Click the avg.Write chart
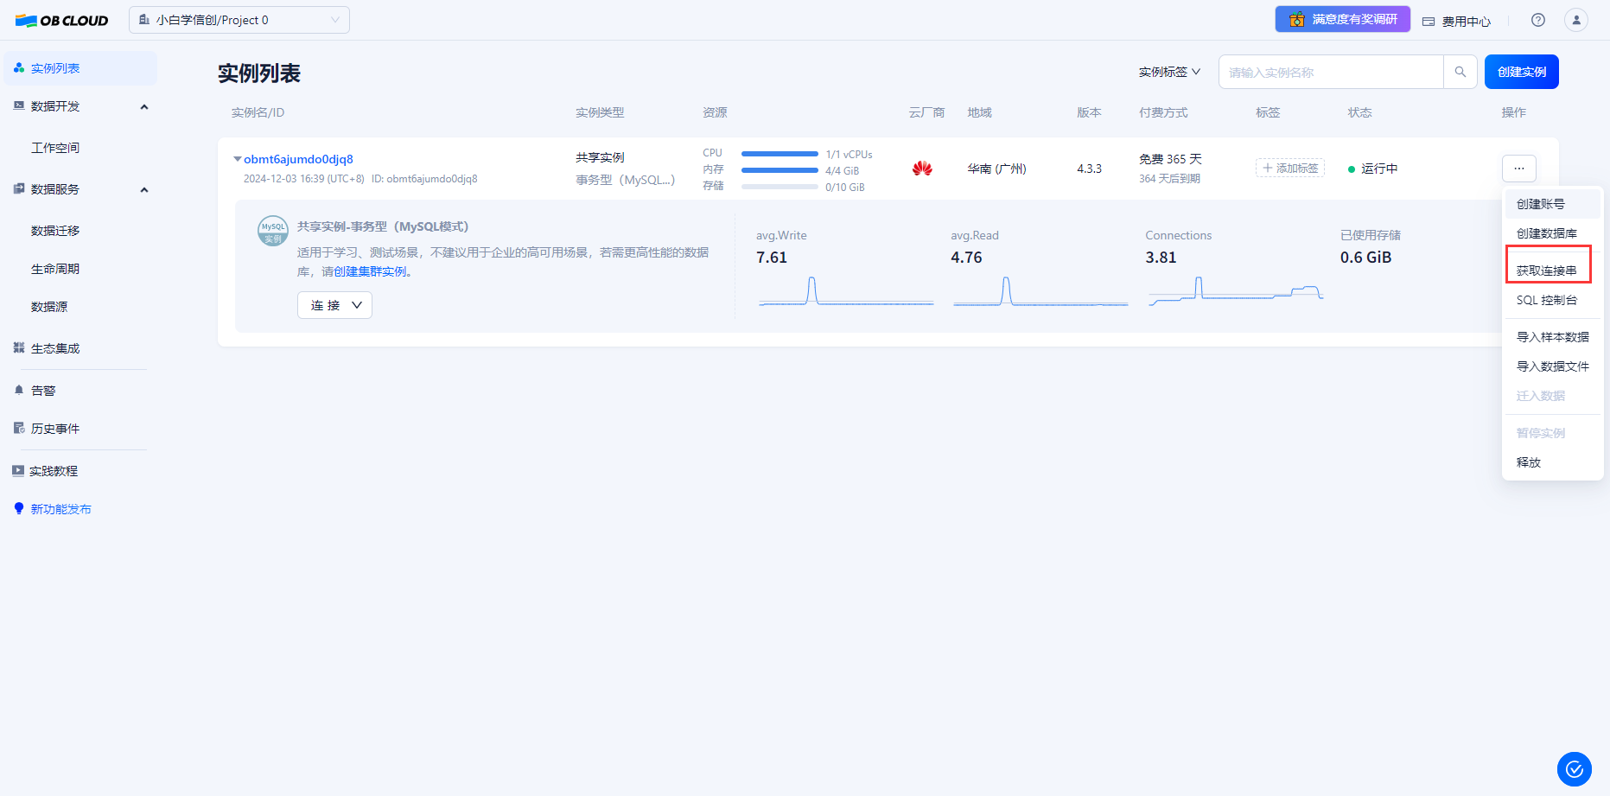Screen dimensions: 1610x796 846,291
